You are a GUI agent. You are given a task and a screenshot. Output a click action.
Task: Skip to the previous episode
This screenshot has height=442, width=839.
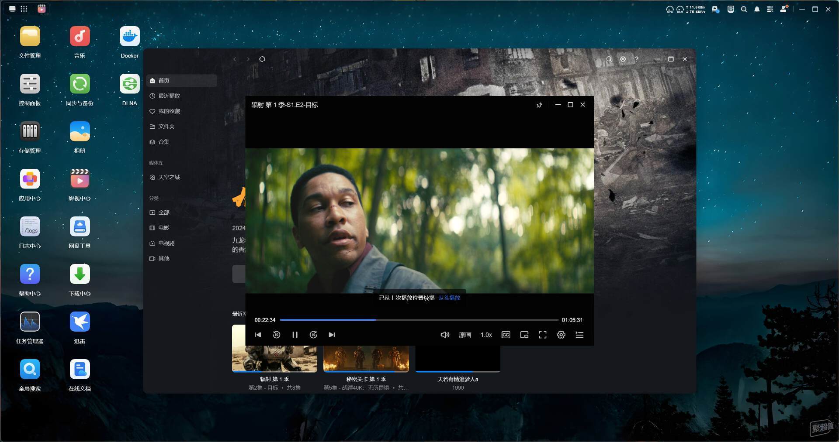click(258, 335)
